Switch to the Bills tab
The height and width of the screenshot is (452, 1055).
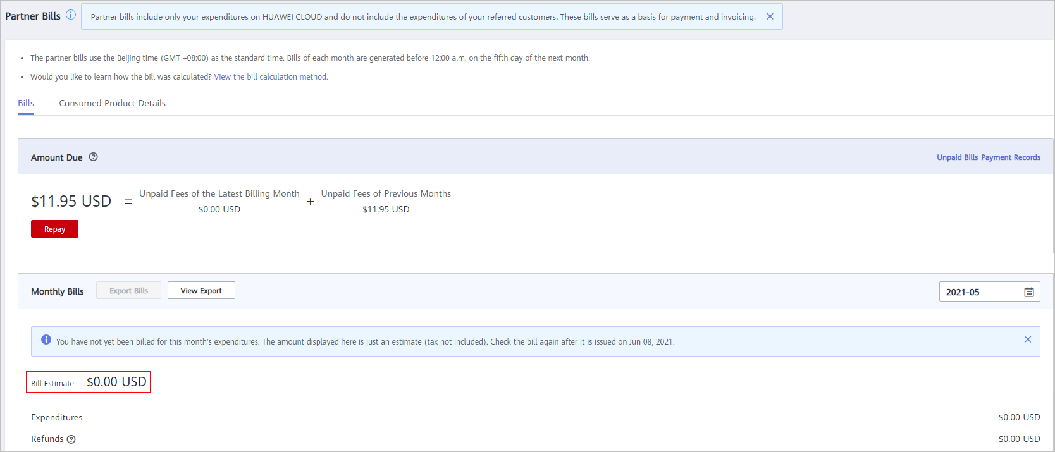tap(26, 103)
